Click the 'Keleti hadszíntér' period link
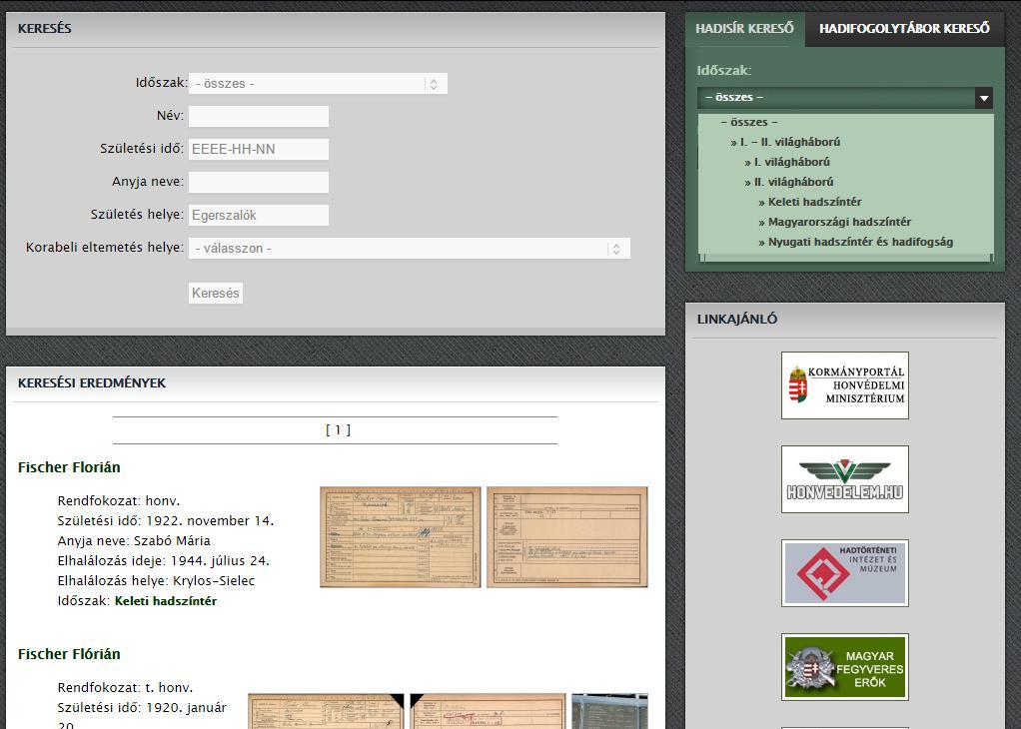 click(166, 601)
